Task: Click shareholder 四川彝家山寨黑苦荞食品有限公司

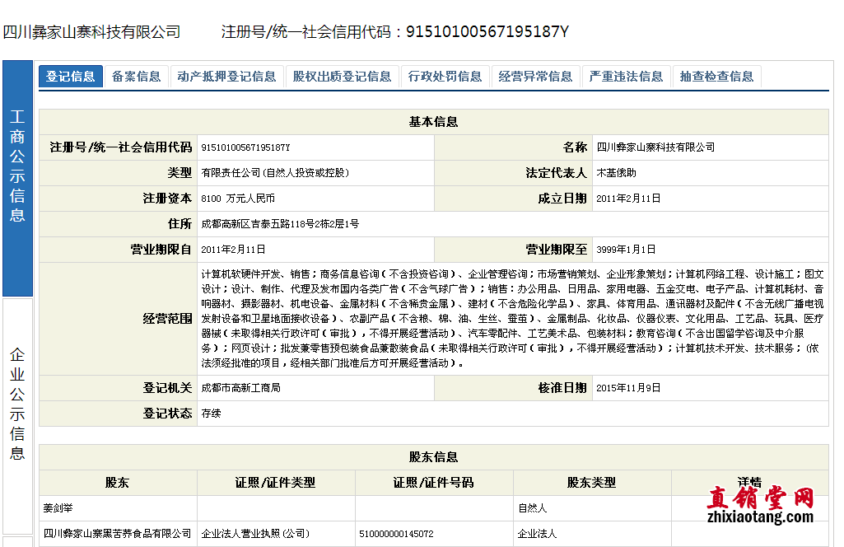Action: coord(117,534)
